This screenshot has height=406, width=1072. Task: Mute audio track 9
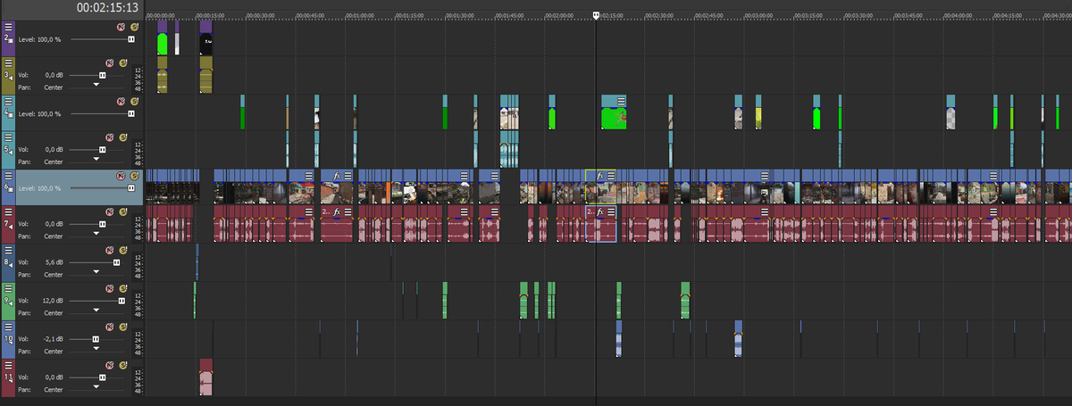112,288
